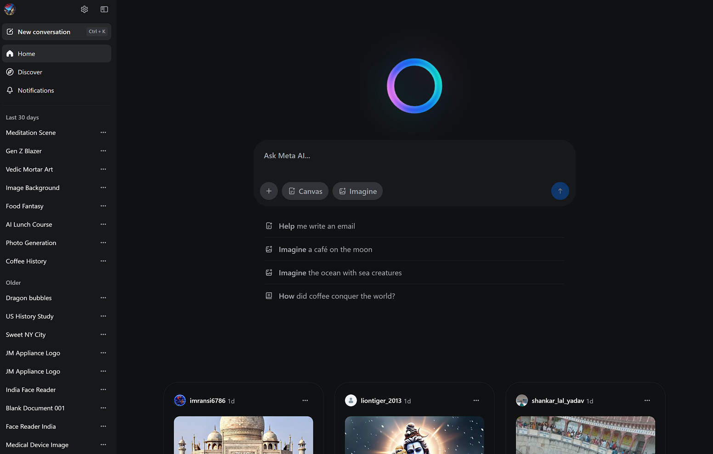
Task: Click the Meta AI glowing ring logo
Action: [x=414, y=86]
